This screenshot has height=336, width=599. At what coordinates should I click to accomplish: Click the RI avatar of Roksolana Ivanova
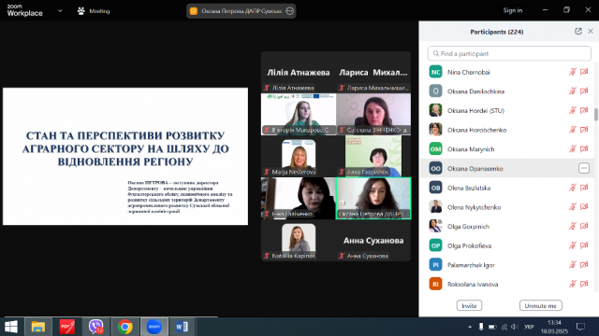click(x=435, y=284)
